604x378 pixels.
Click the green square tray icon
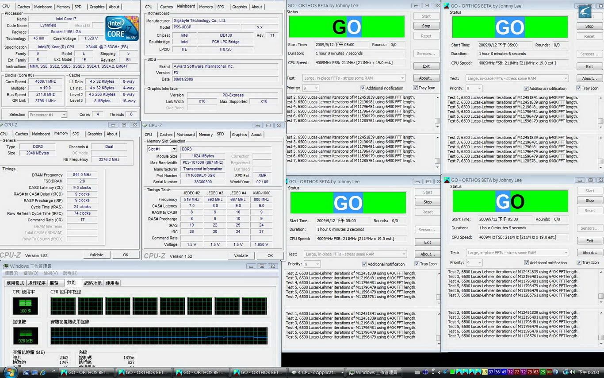452,372
